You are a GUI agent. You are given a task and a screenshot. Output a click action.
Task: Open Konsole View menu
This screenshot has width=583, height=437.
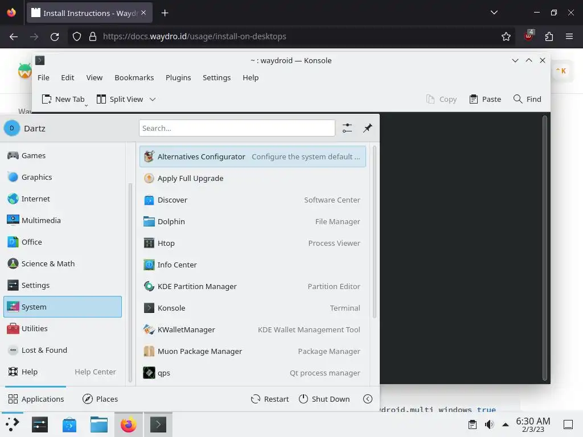tap(94, 77)
